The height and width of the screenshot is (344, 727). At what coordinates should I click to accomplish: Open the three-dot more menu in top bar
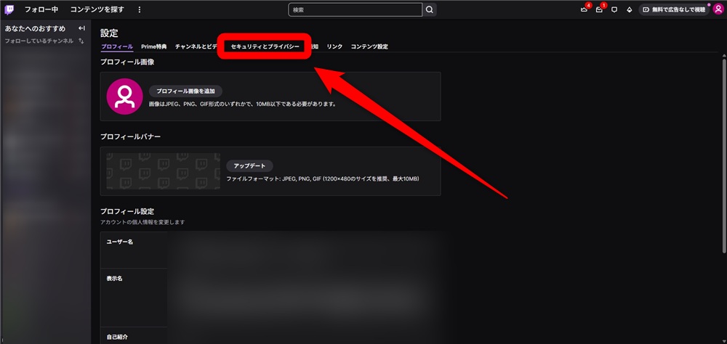pyautogui.click(x=140, y=9)
